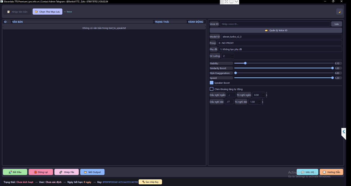
Task: Open the Liên Hệ contact button
Action: pyautogui.click(x=307, y=172)
